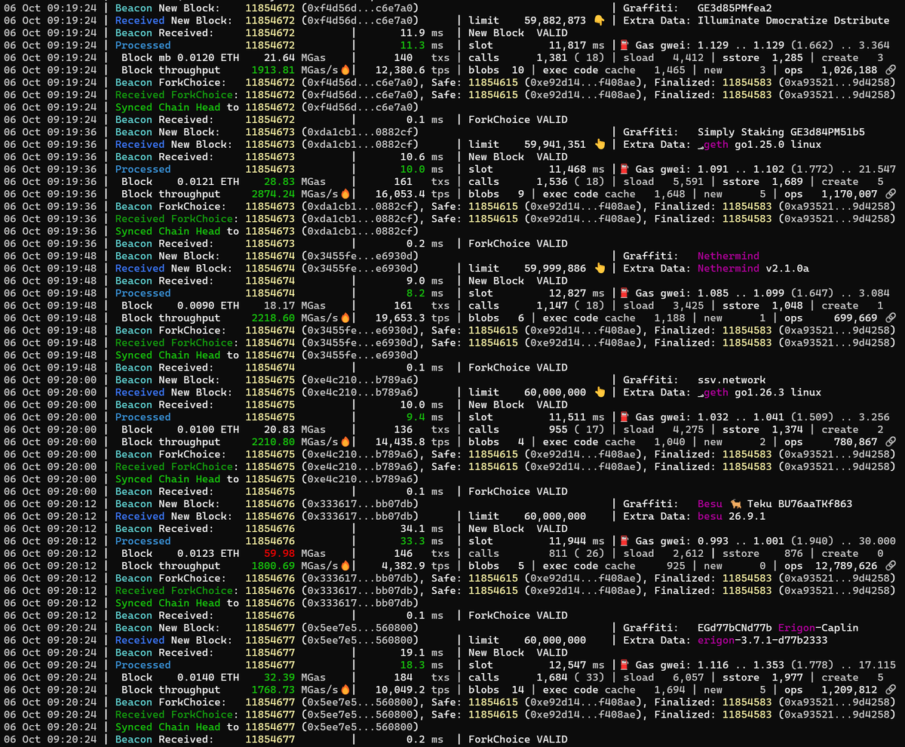This screenshot has width=905, height=747.
Task: Select graffiti 'EGd77bCNd77b Erigon-Caplin'
Action: tap(778, 628)
